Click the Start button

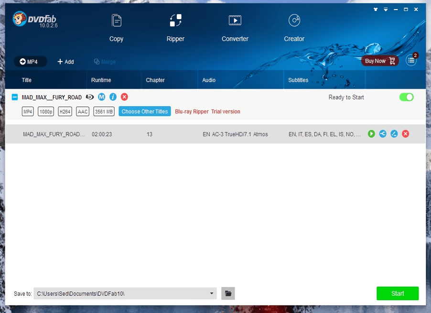[x=397, y=293]
